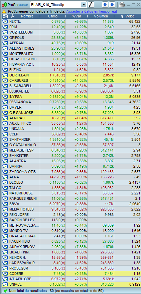Click the yellow warning triangle icon
This screenshot has height=294, width=141.
(4, 12)
